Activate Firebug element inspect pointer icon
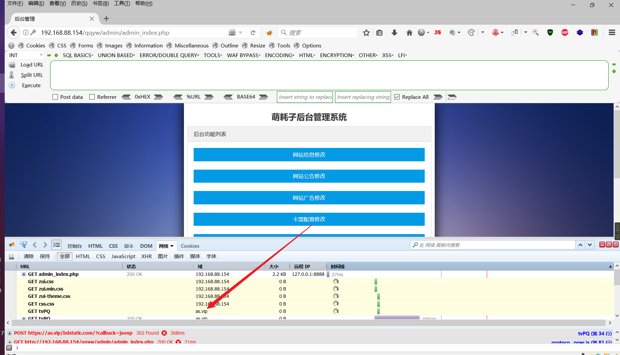Screen dimensions: 620x355 [23, 245]
